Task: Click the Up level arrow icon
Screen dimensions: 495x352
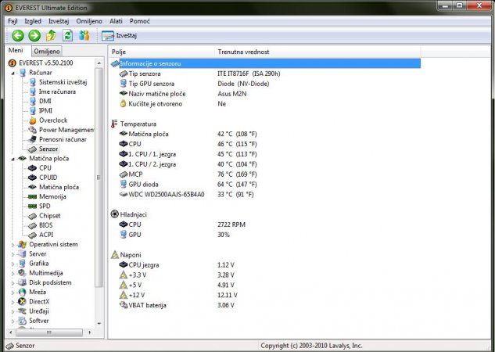Action: [x=51, y=36]
